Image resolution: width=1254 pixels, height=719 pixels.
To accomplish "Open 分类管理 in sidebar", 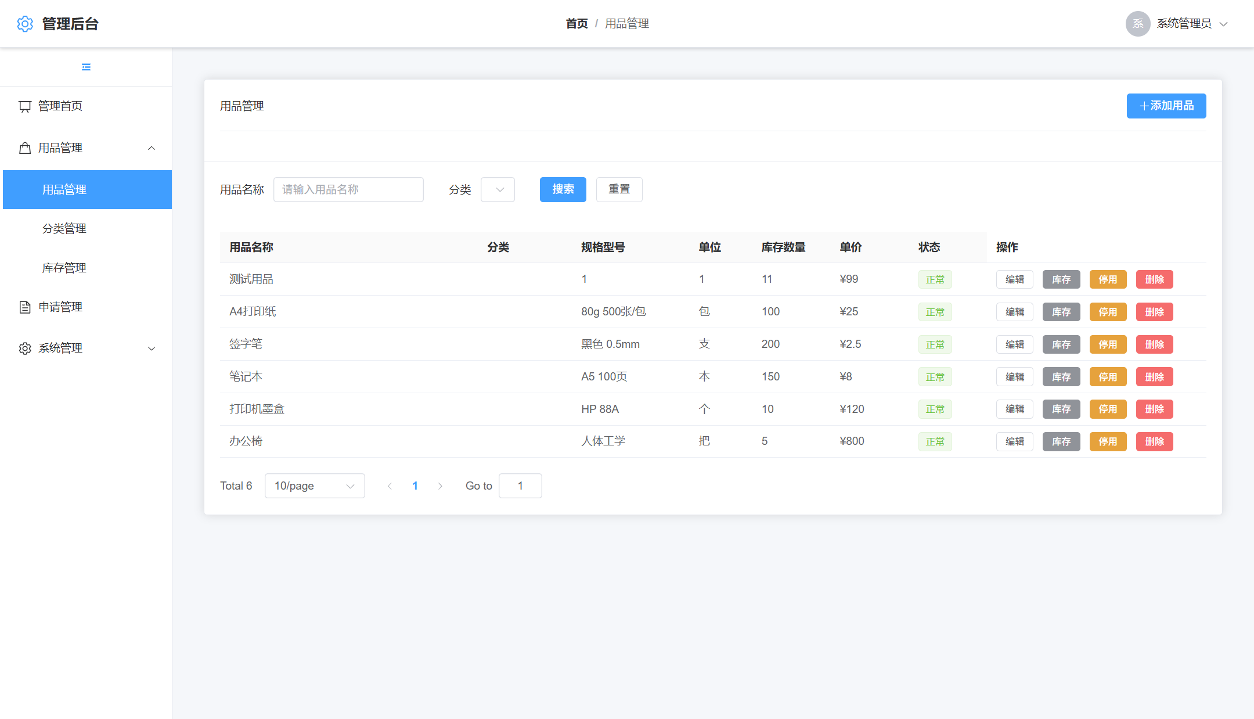I will click(64, 229).
